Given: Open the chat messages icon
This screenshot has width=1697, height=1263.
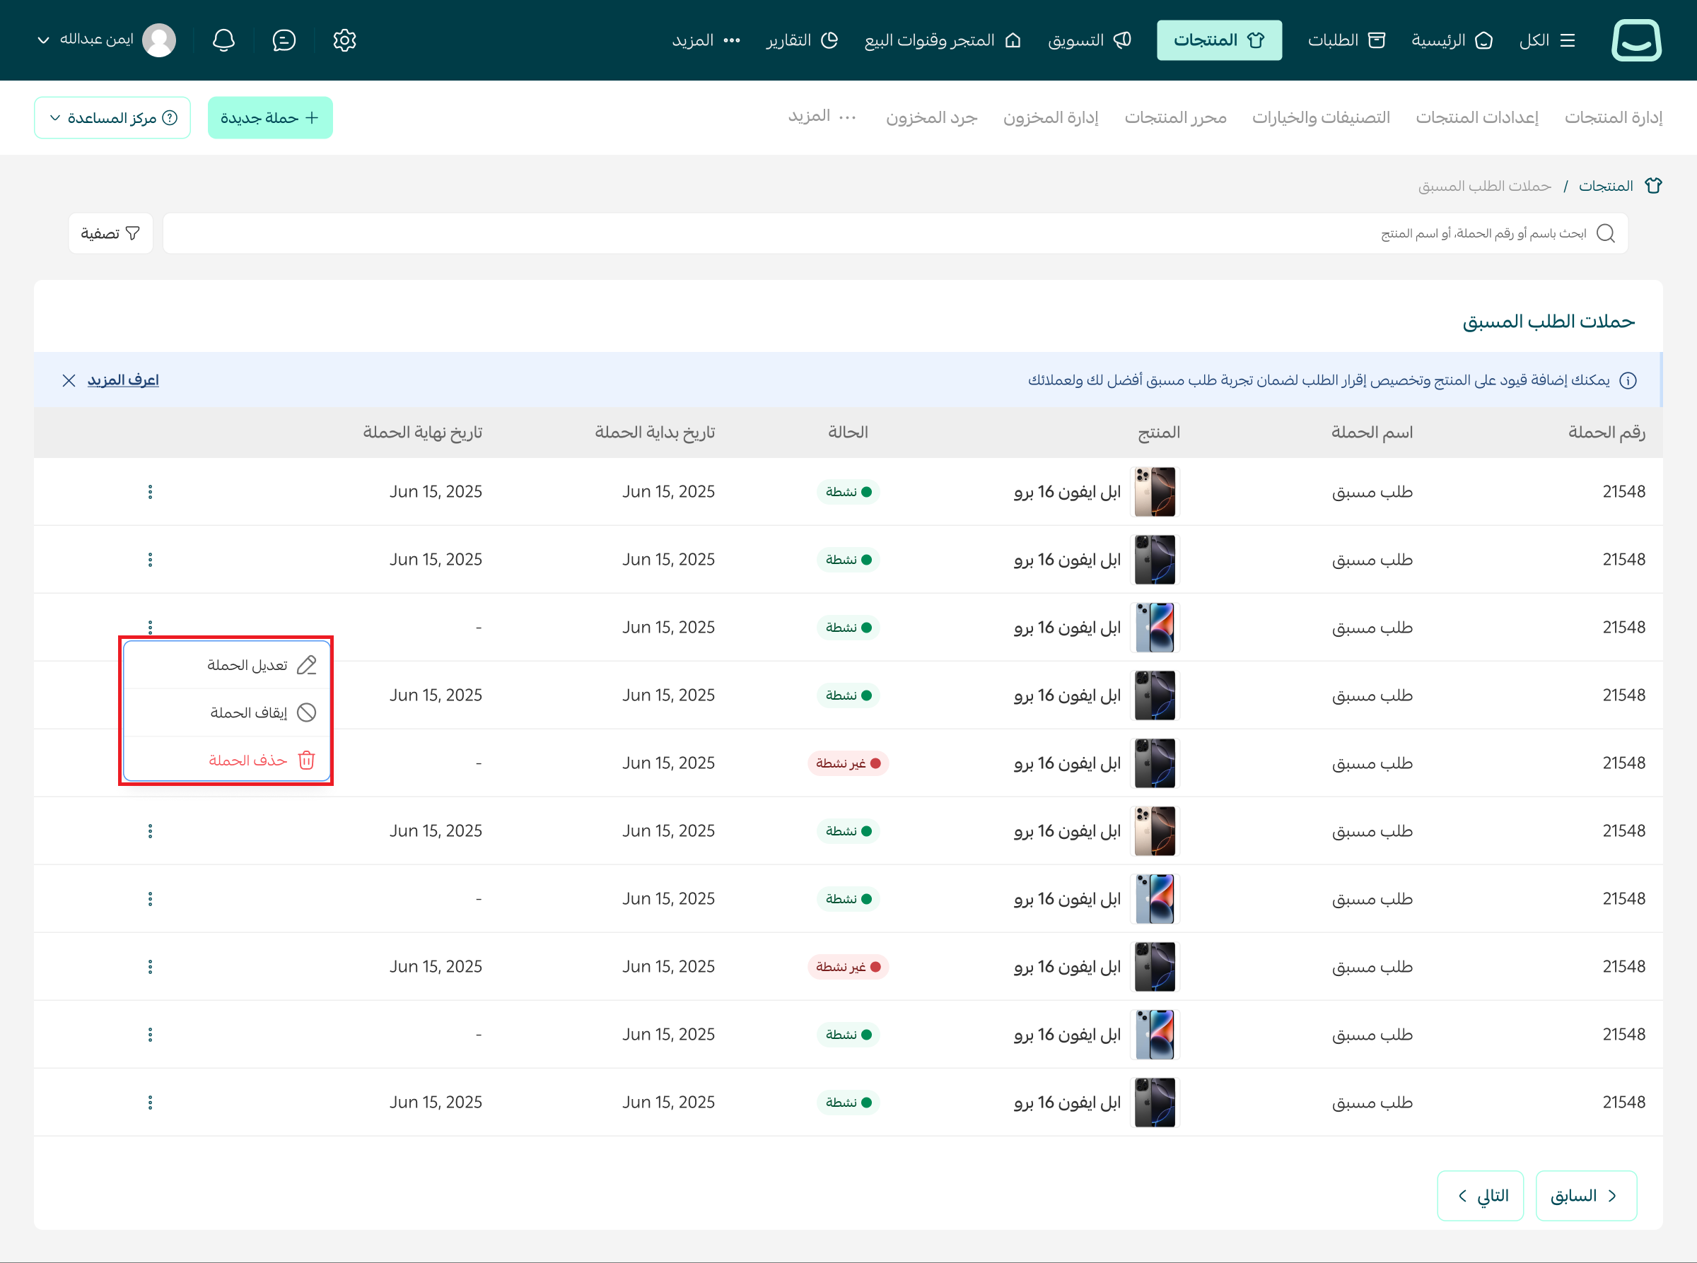Looking at the screenshot, I should [x=284, y=40].
